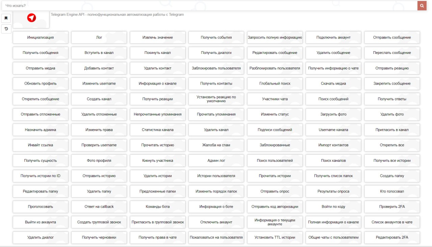Click 'Жалоба на спам' tile
The height and width of the screenshot is (247, 432).
[216, 145]
